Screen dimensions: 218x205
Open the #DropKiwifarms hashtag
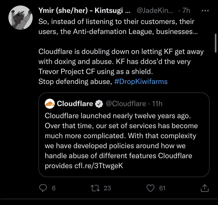pos(141,81)
